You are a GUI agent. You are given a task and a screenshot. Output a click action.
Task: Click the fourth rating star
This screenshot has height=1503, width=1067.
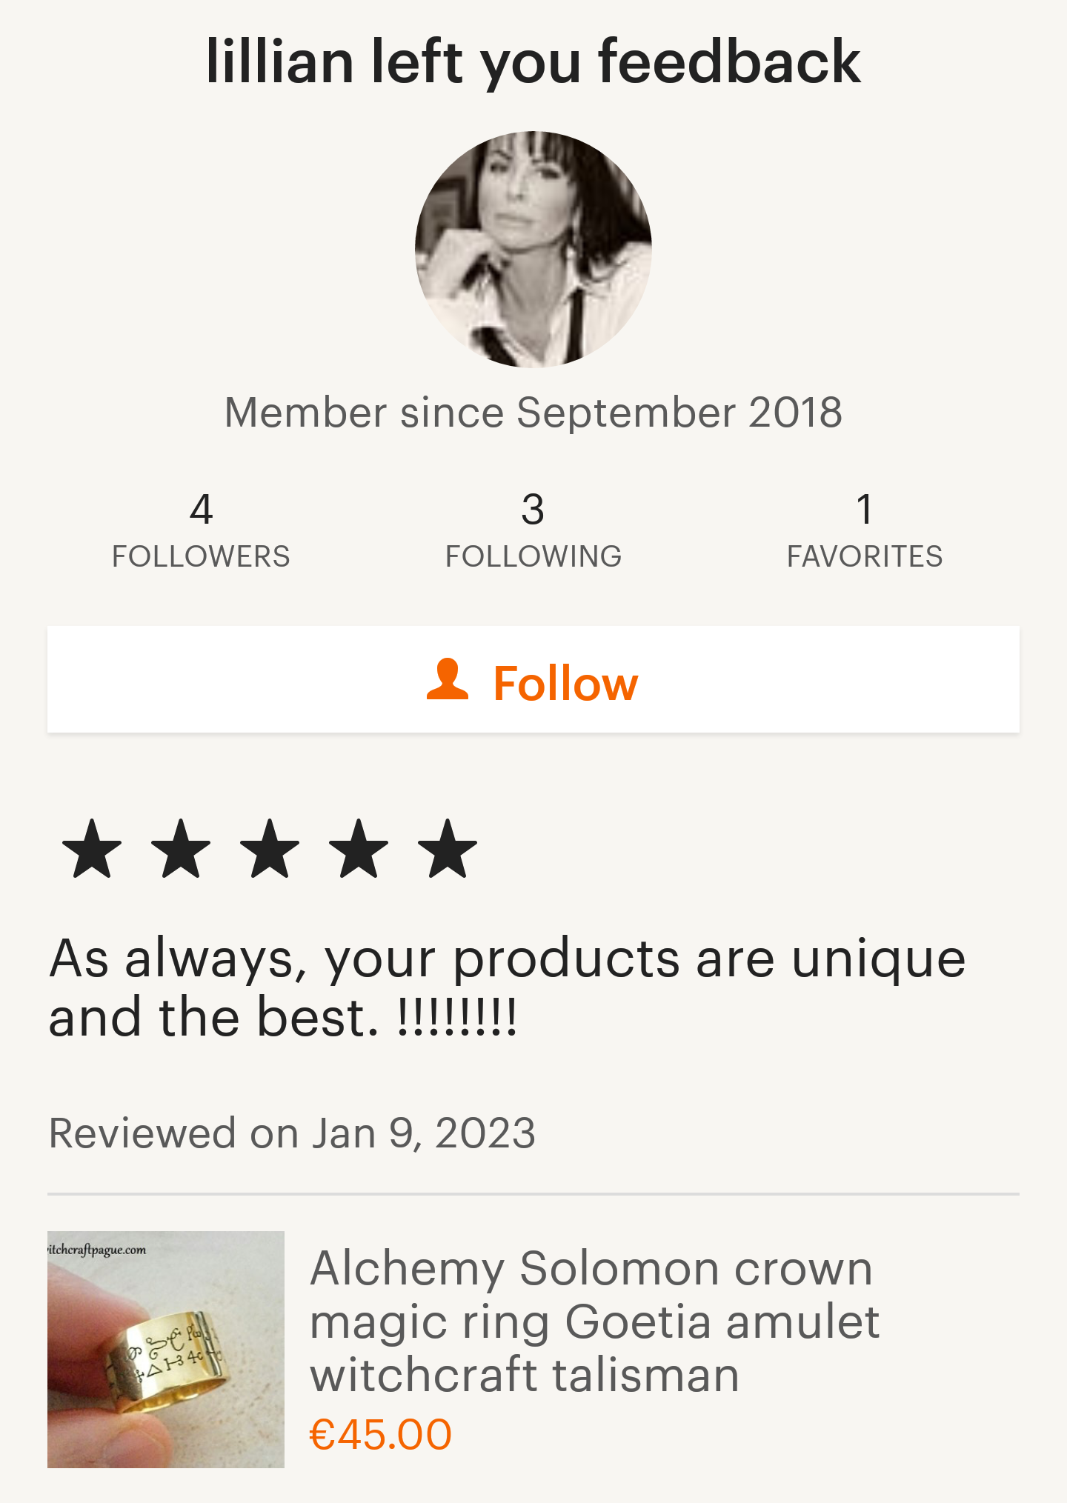pos(359,849)
